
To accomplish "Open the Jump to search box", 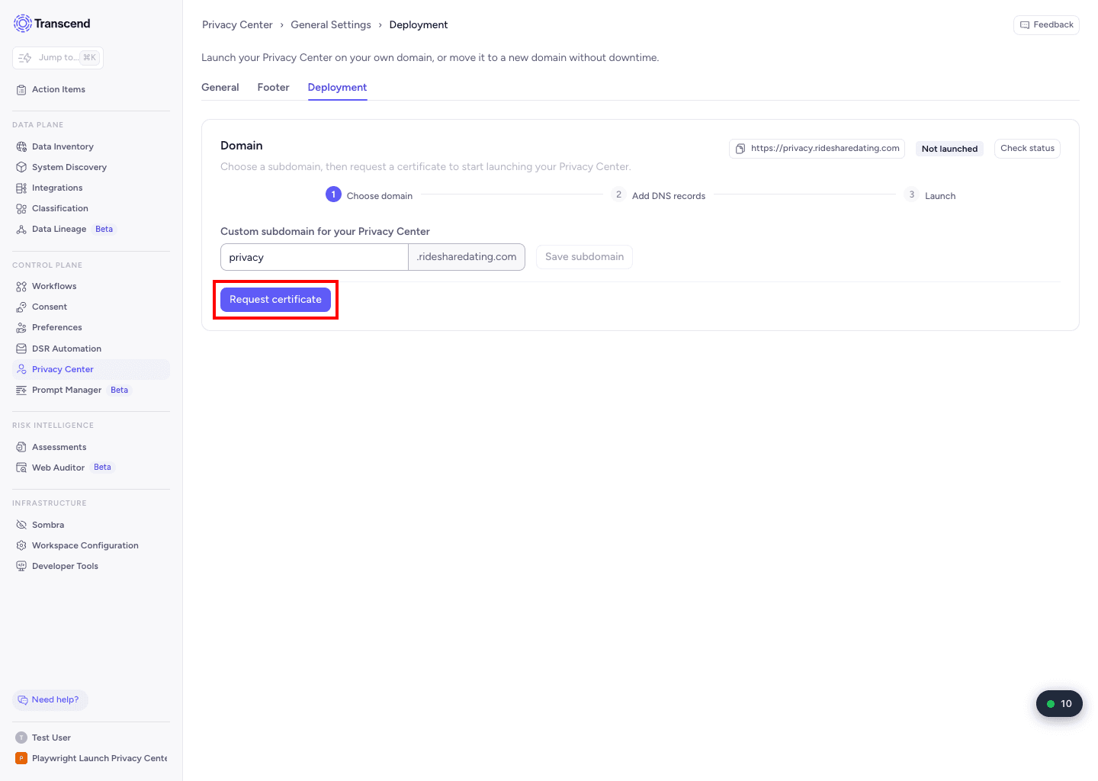I will point(58,58).
